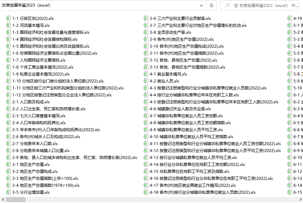
Task: Select 3-12 各地、县地区生产总值(2022).xls
Action: (183, 60)
